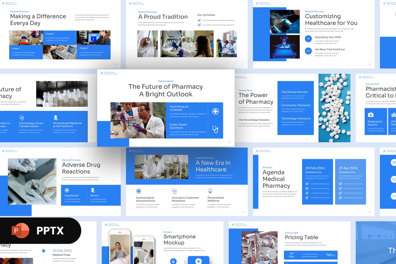Screen dimensions: 396x264
Task: Select the blue-lit scientist photo in Customizing Healthcare slide
Action: (285, 47)
